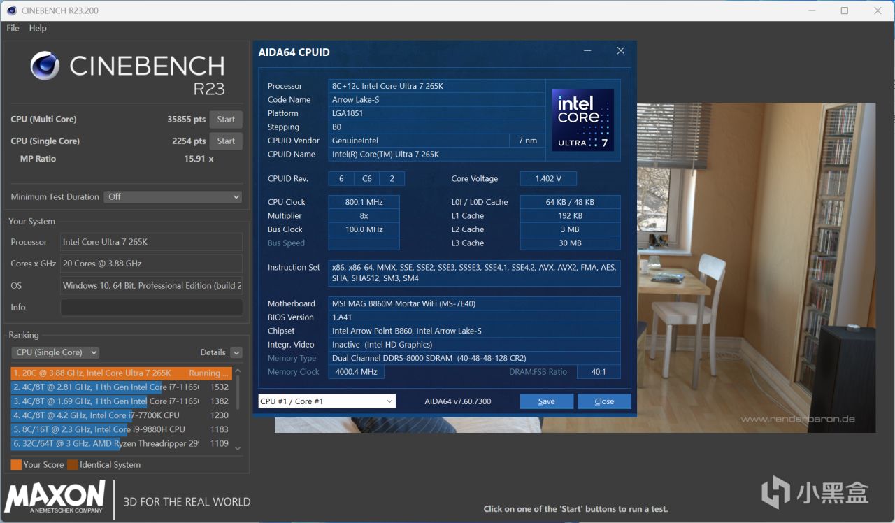The width and height of the screenshot is (895, 523).
Task: Click the ranking list scroll-up arrow
Action: (238, 371)
